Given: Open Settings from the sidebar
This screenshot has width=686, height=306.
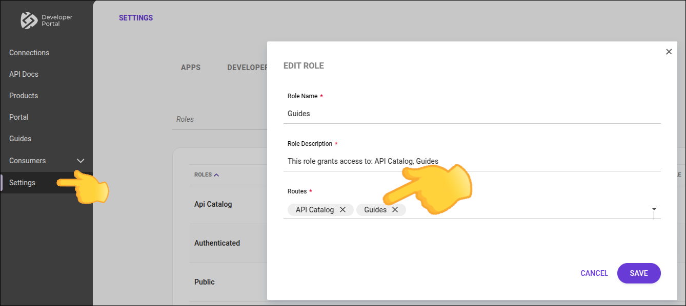Looking at the screenshot, I should click(x=23, y=182).
